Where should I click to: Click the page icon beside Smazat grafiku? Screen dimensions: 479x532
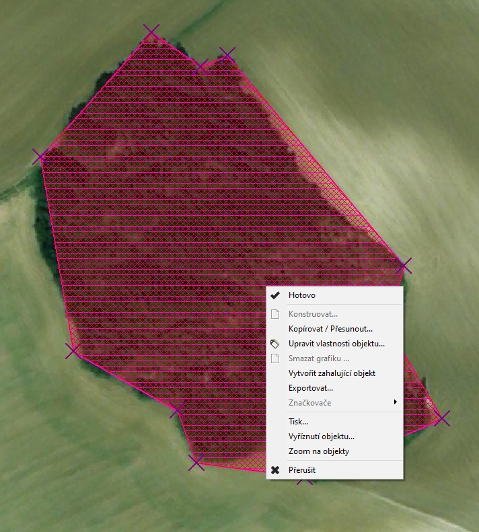[275, 358]
